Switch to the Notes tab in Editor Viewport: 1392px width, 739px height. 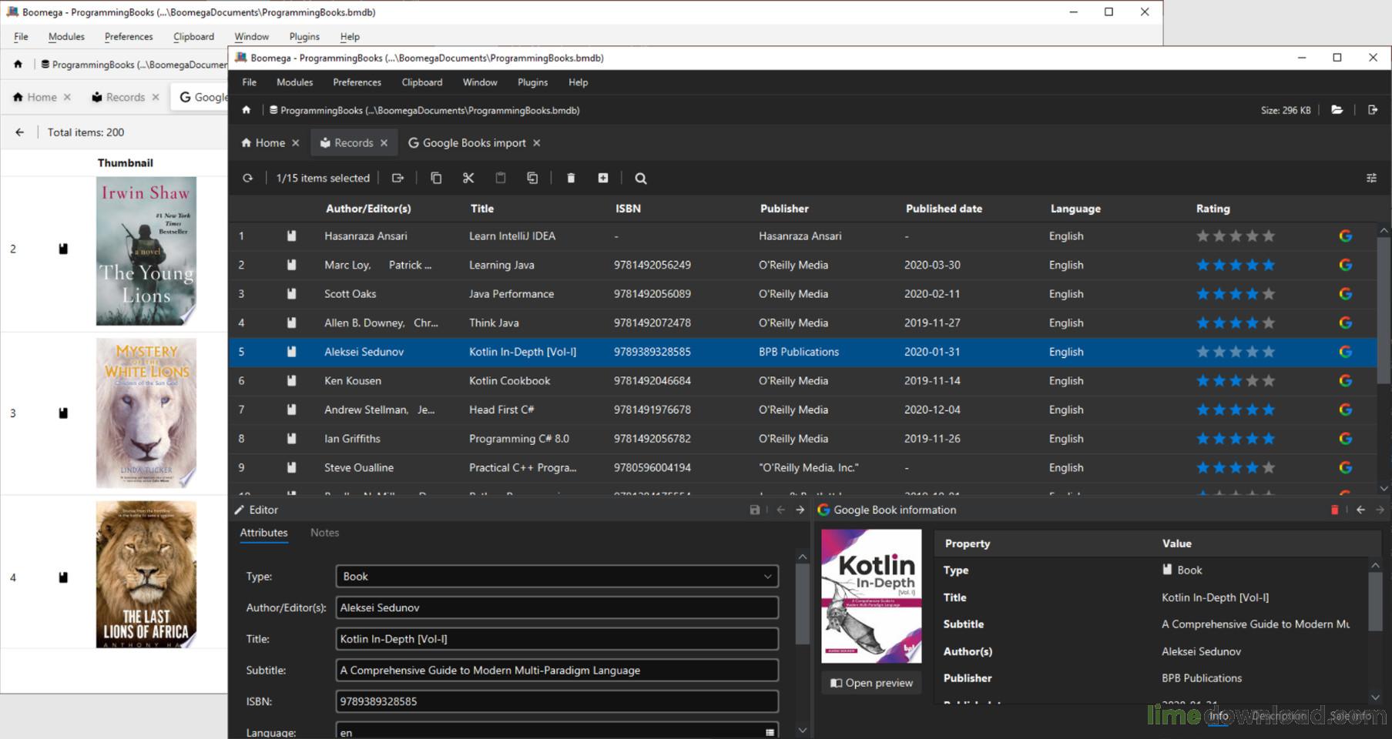point(324,532)
